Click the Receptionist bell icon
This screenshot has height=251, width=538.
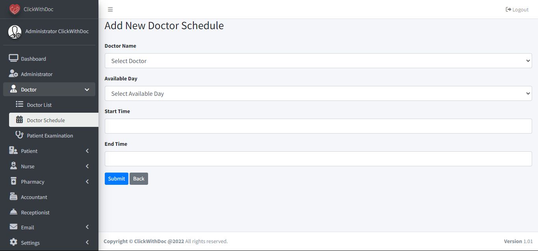(x=13, y=212)
